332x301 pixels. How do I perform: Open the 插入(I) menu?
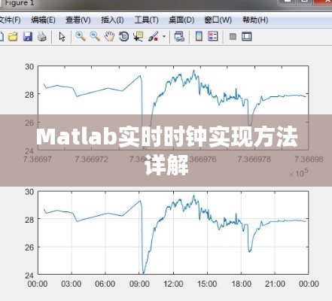point(112,20)
